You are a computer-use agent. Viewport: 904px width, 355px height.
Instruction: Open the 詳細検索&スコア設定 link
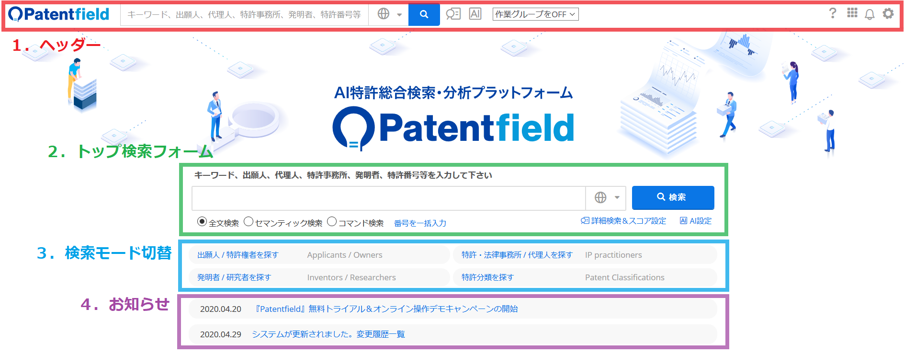(x=623, y=221)
